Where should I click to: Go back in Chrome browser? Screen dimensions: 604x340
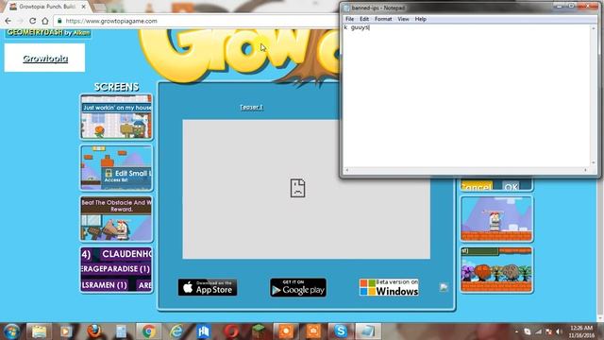point(8,21)
